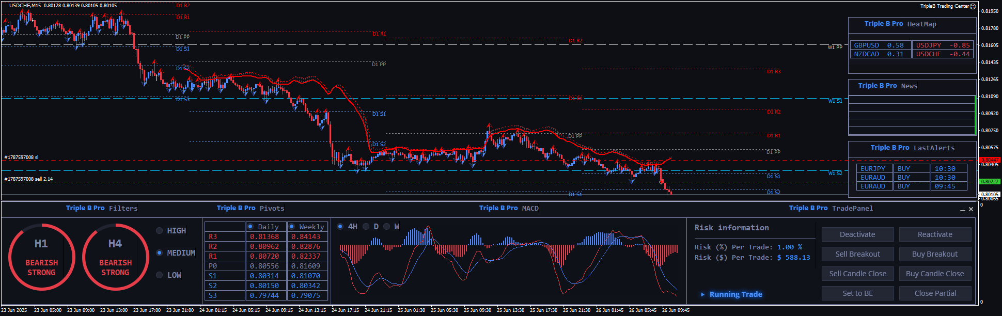
Task: Click the Close Partial button
Action: 935,293
